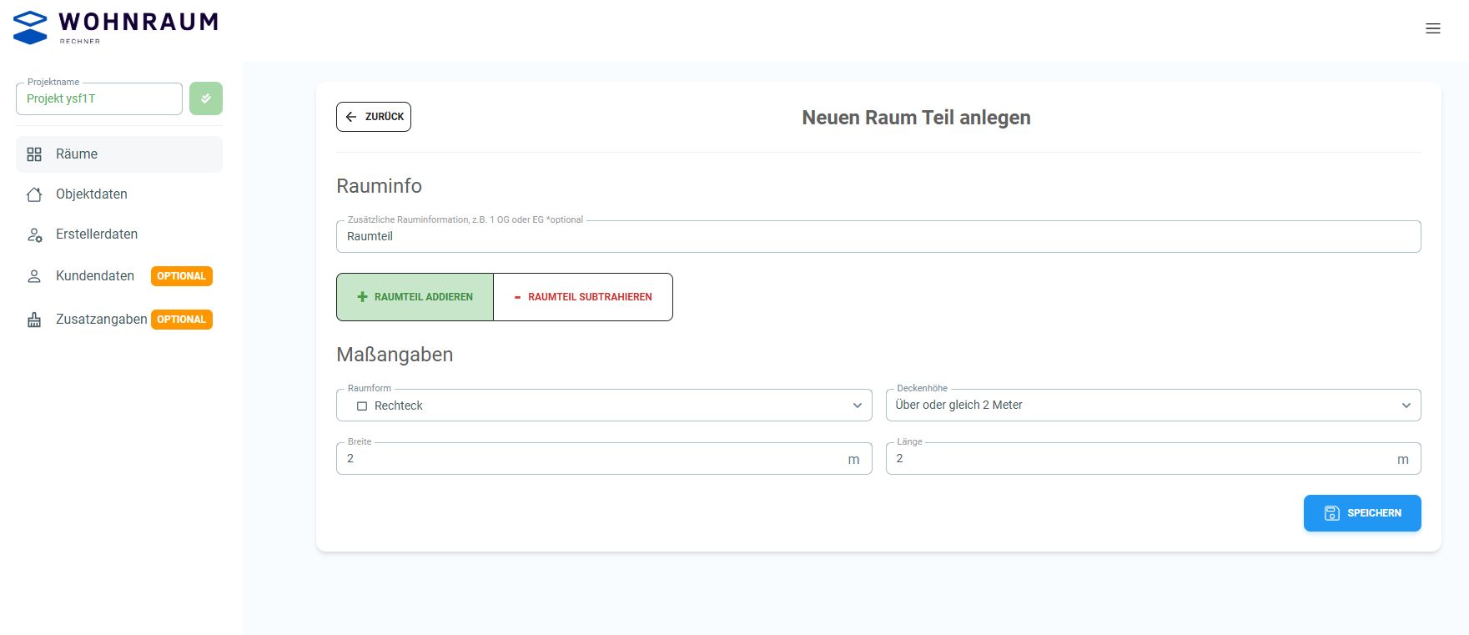Click the Wohnraum Rechner logo
1469x635 pixels.
point(116,28)
